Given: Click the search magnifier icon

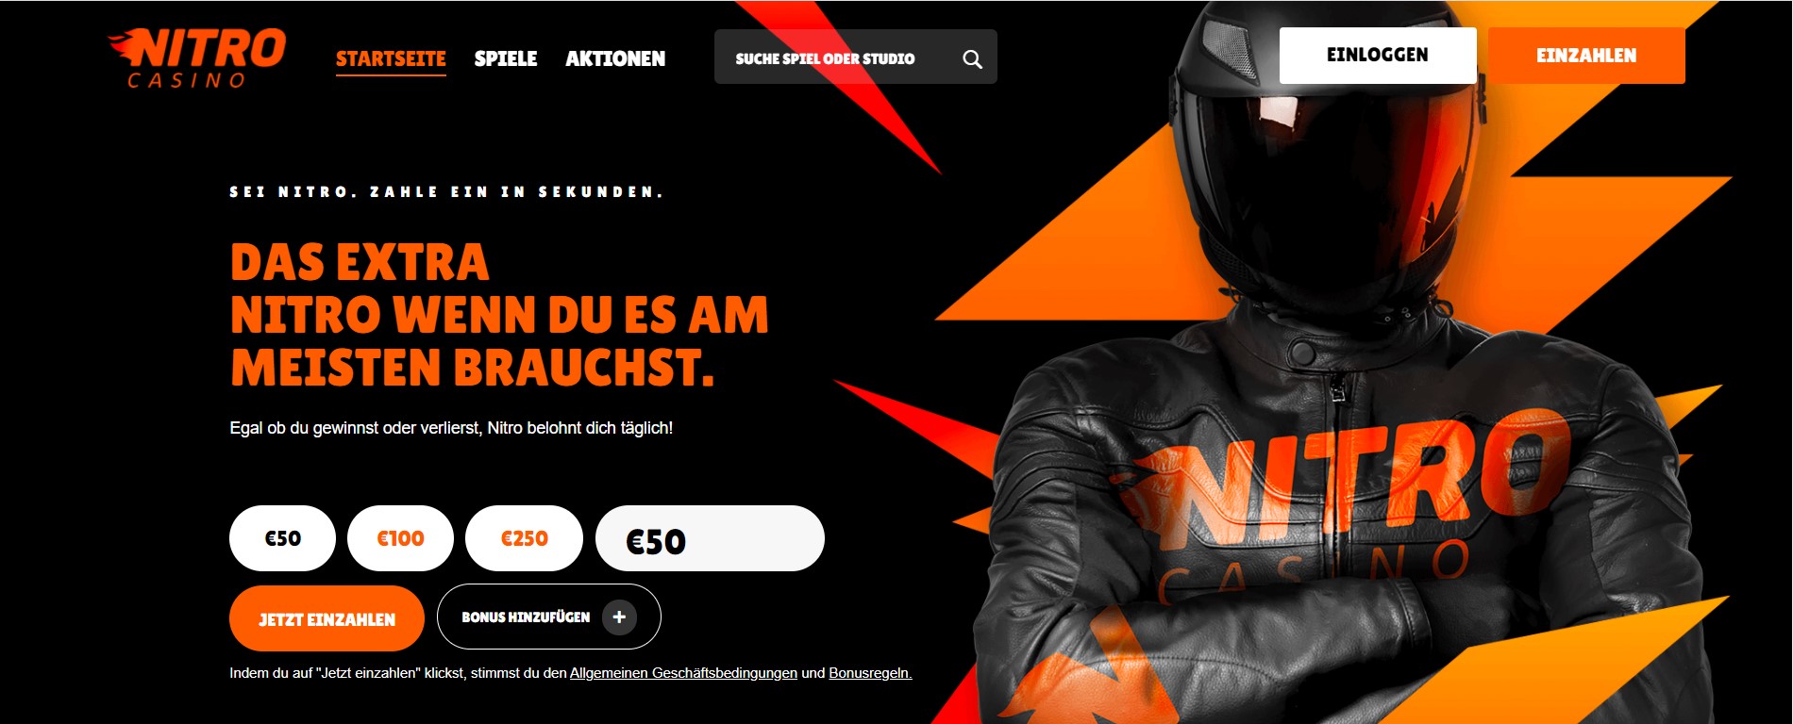Looking at the screenshot, I should click(972, 59).
